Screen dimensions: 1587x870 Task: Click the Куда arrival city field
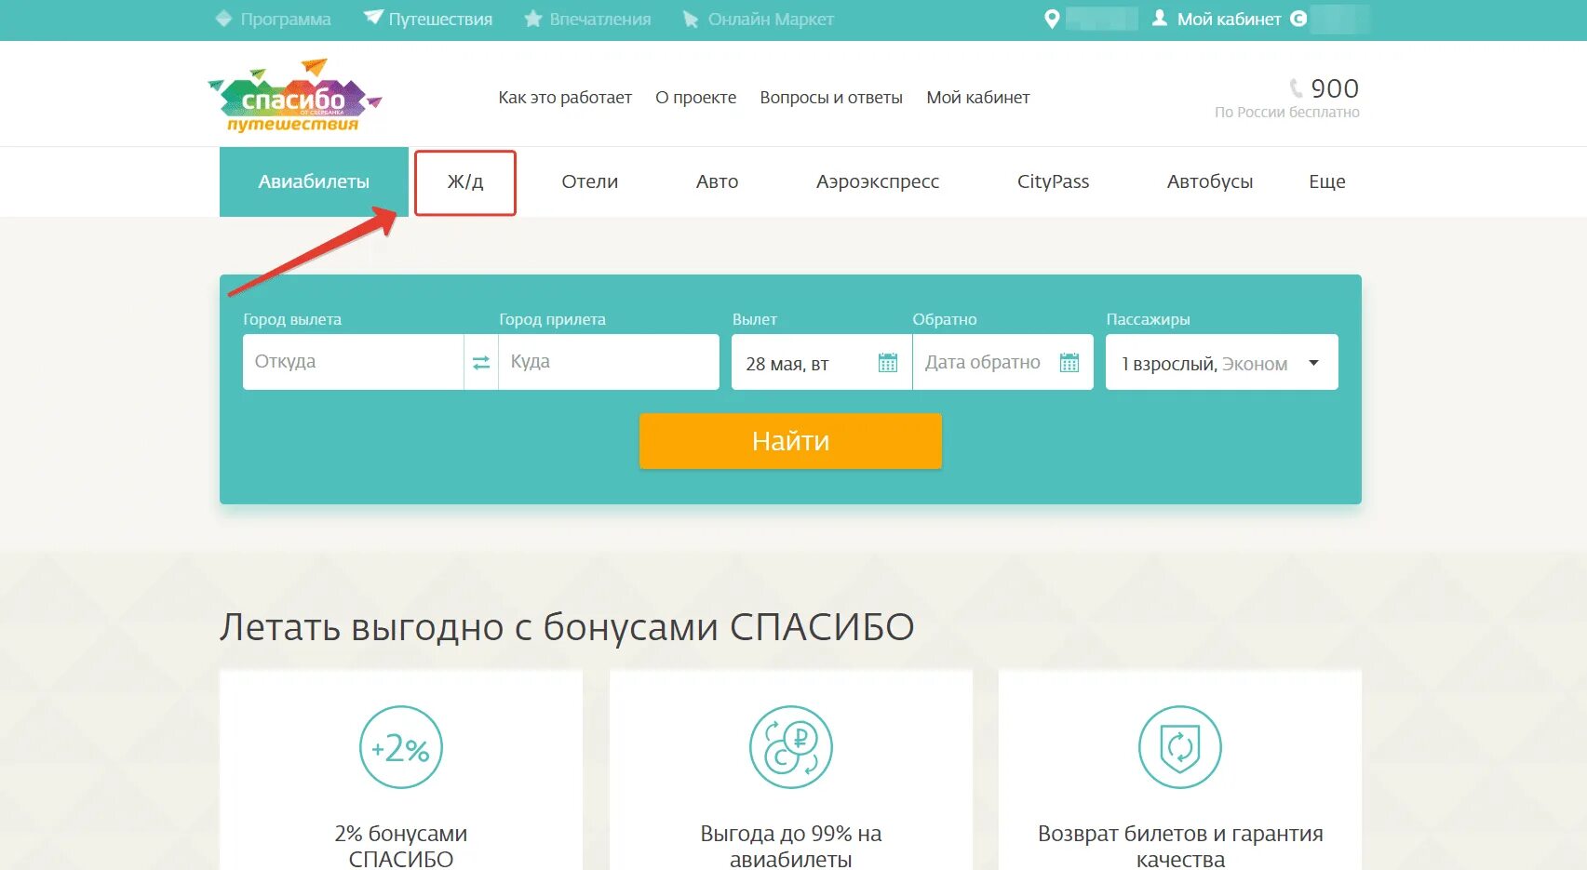[609, 362]
